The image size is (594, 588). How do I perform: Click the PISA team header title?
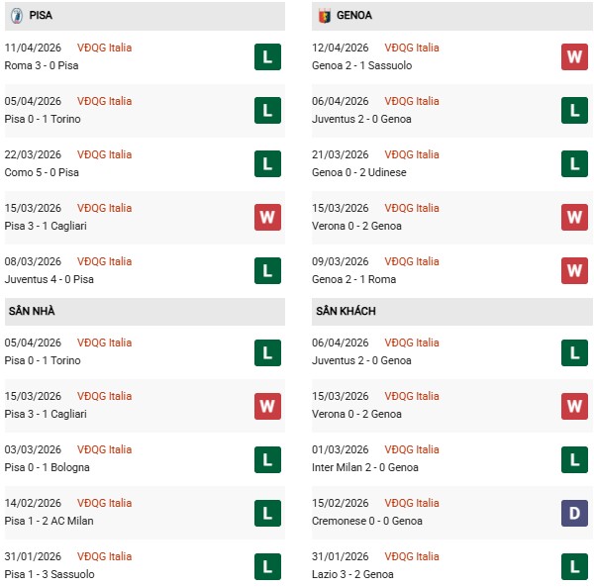coord(42,16)
